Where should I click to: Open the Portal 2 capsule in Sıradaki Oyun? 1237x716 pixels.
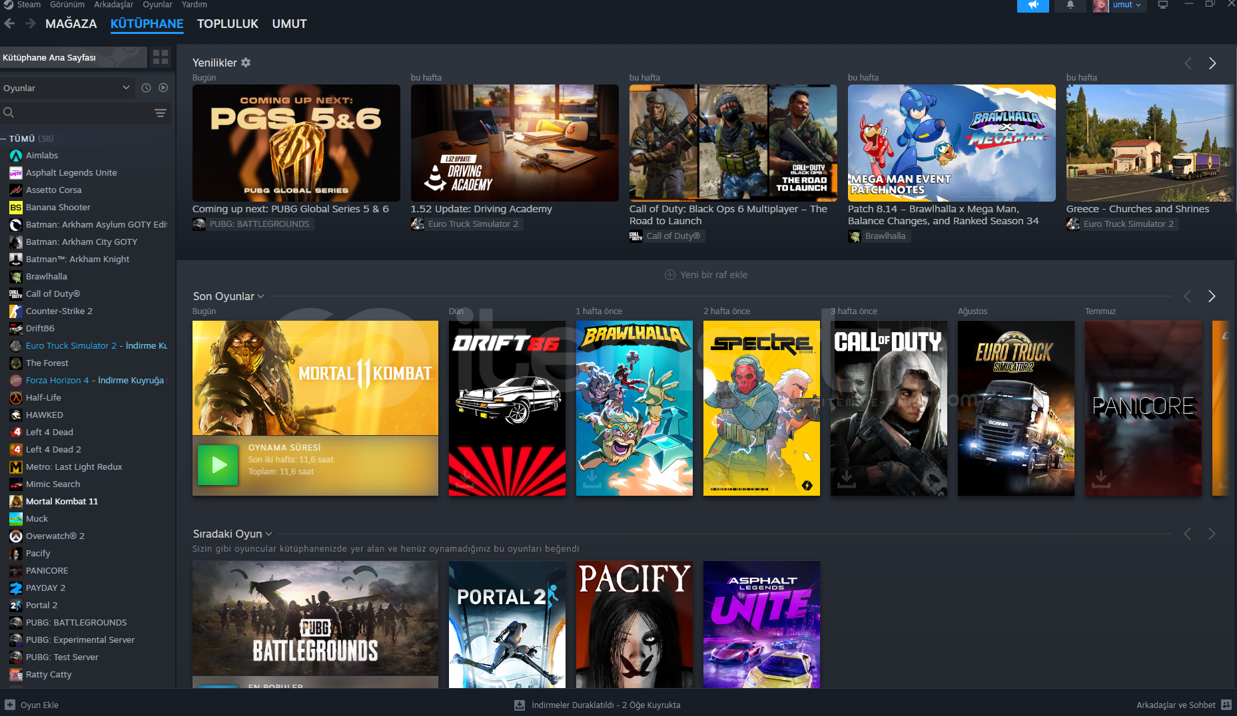tap(507, 624)
